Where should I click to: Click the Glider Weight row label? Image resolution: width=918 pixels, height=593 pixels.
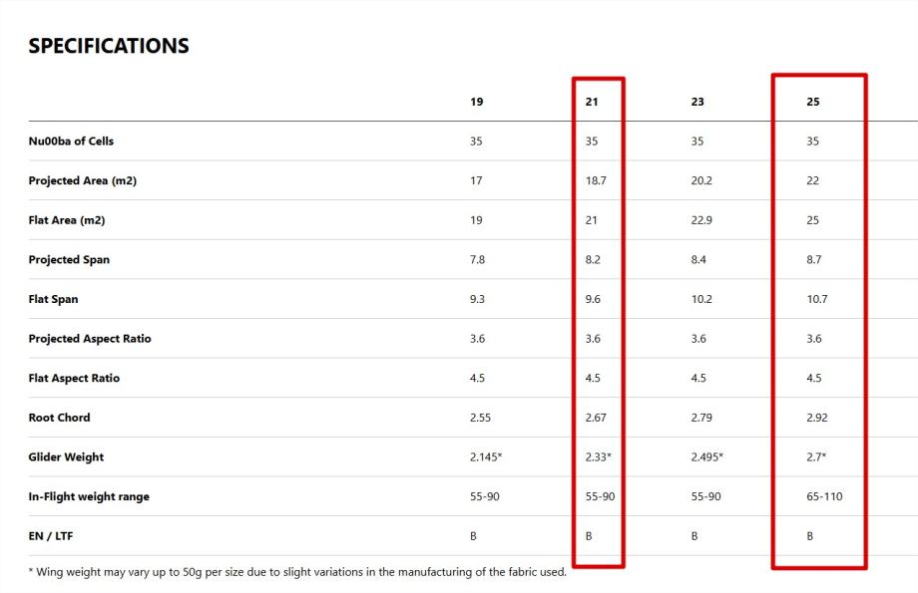pos(66,456)
